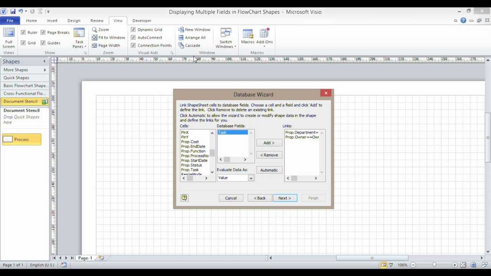Go to the last page tab arrow

72,258
